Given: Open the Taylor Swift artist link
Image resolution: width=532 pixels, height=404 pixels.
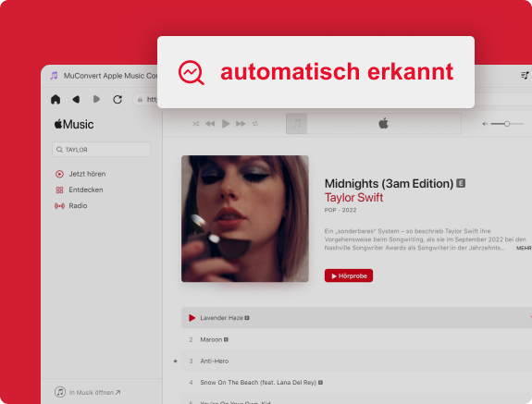Looking at the screenshot, I should point(353,197).
